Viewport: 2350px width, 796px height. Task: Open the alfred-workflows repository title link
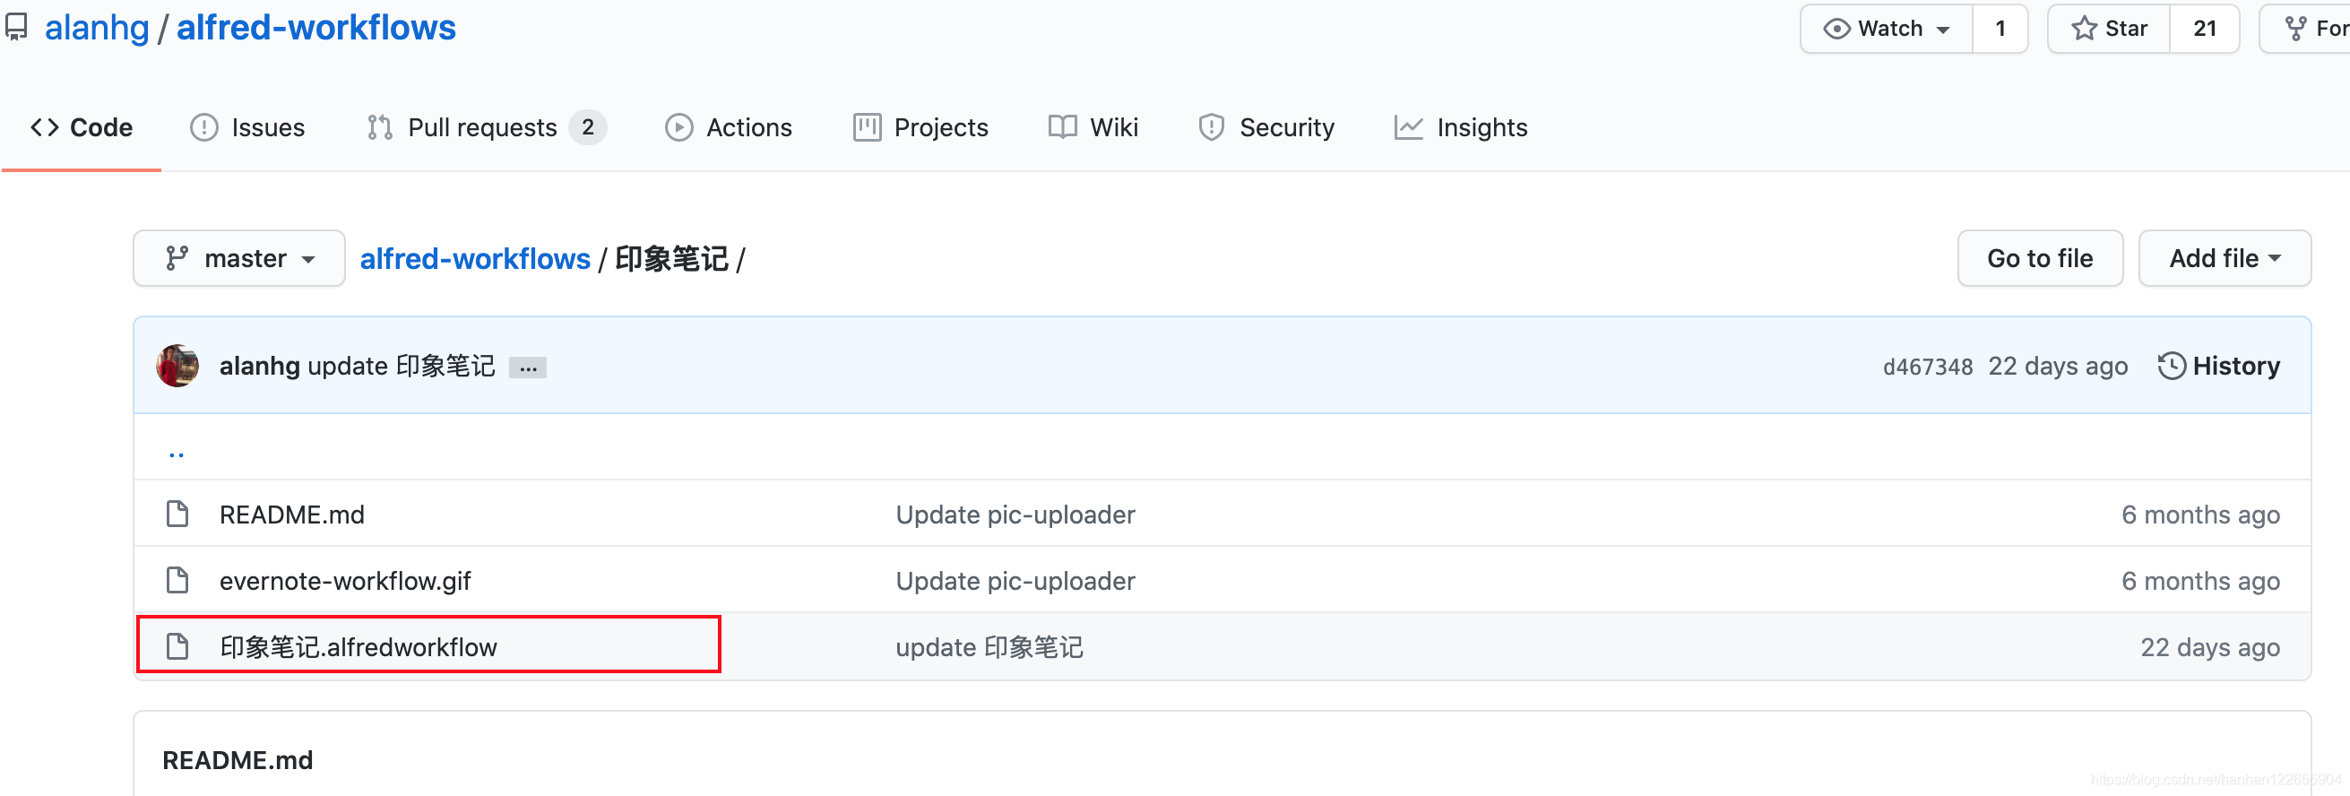315,28
